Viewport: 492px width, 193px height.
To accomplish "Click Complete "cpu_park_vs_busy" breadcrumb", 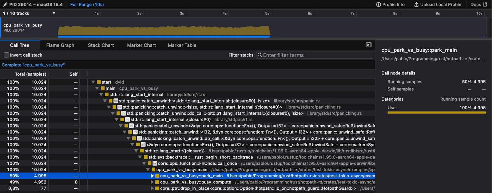I will 33,65.
